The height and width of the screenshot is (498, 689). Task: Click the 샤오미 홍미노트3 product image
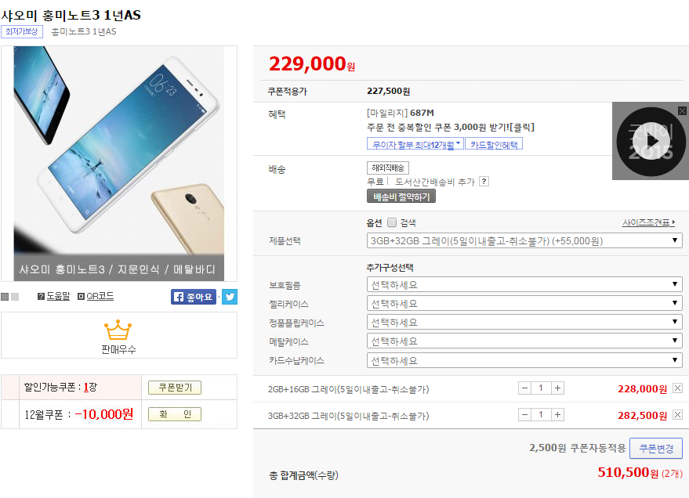(119, 163)
